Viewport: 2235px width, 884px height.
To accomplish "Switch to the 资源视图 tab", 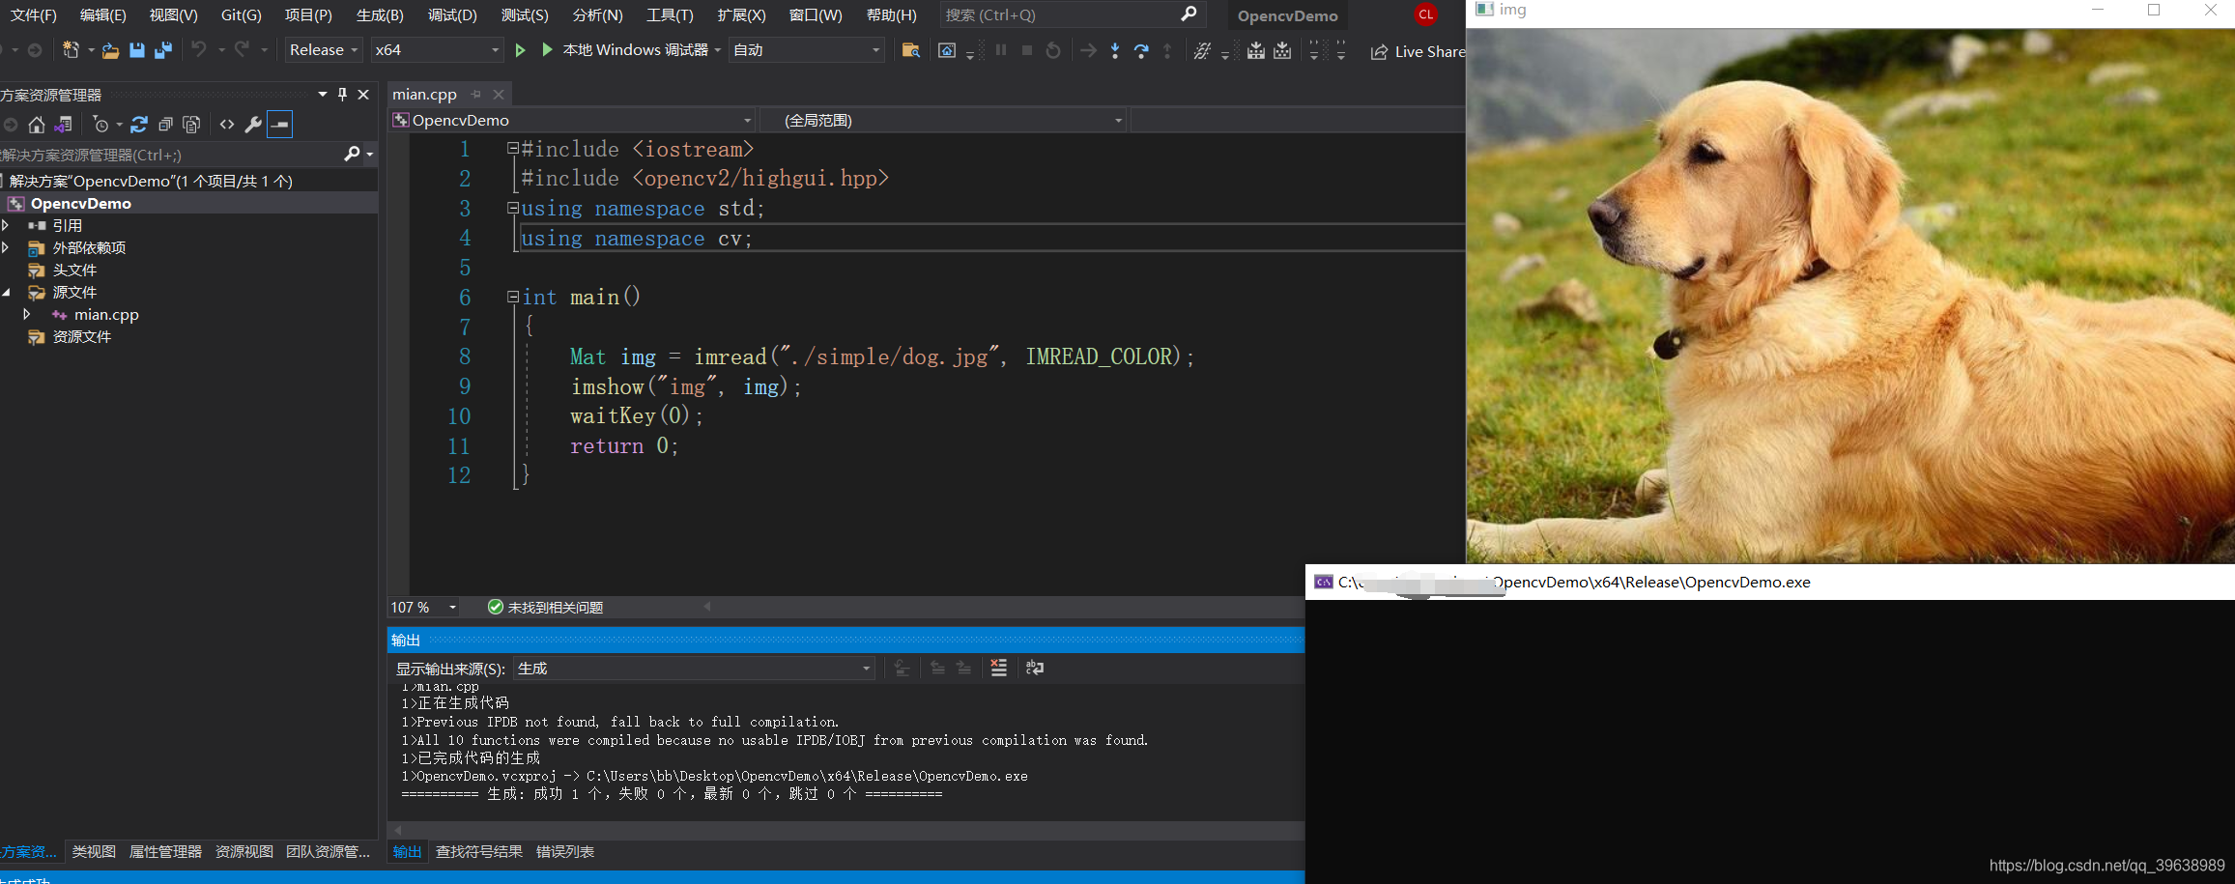I will click(x=244, y=851).
